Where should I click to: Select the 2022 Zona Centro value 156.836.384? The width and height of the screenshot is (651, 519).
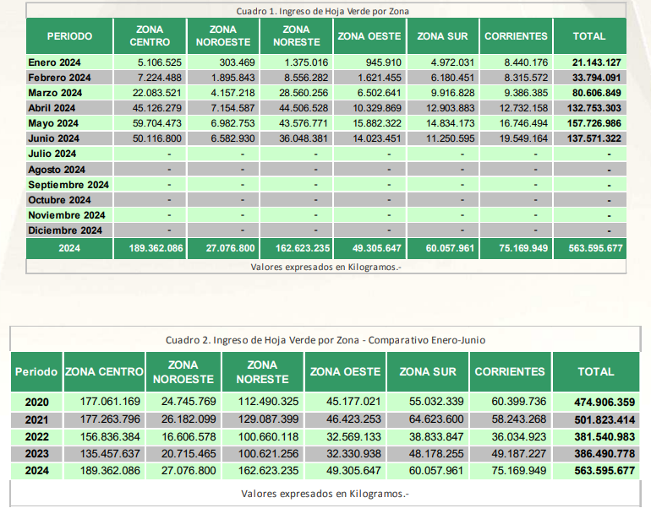110,437
